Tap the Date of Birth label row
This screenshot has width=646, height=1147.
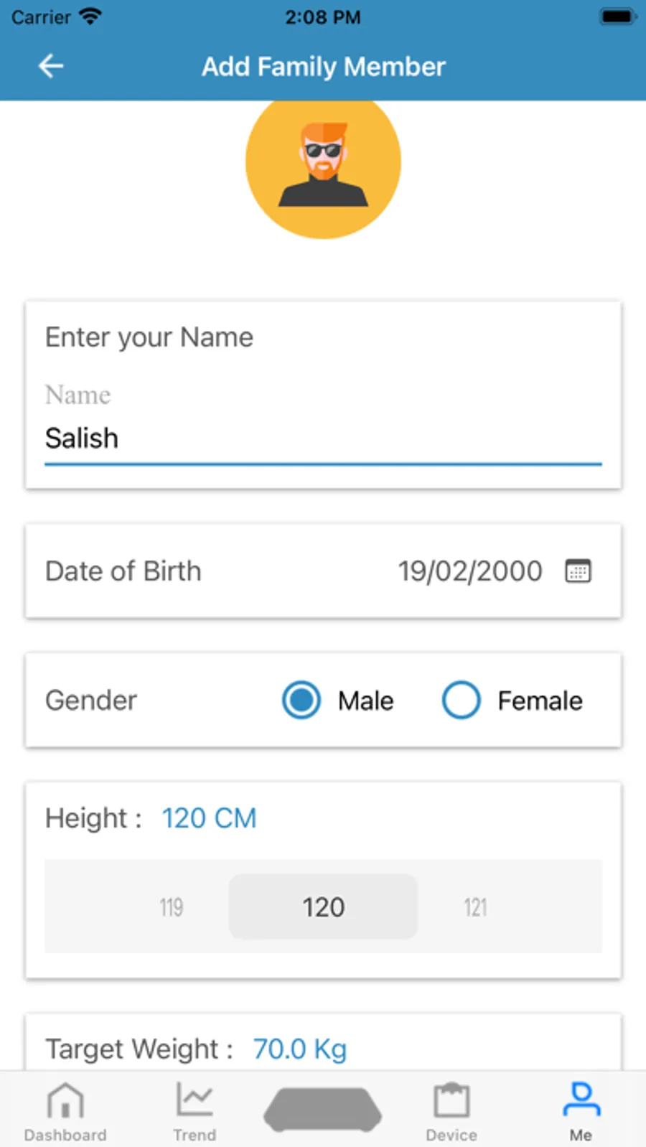123,571
